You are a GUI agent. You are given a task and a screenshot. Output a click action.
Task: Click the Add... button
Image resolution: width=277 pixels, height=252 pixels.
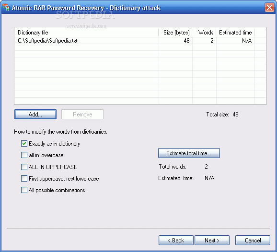coord(35,114)
